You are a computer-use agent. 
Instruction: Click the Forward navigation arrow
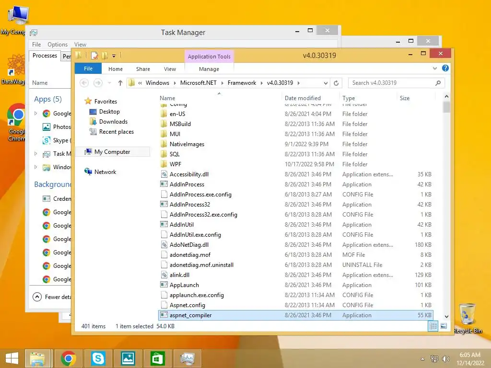98,83
